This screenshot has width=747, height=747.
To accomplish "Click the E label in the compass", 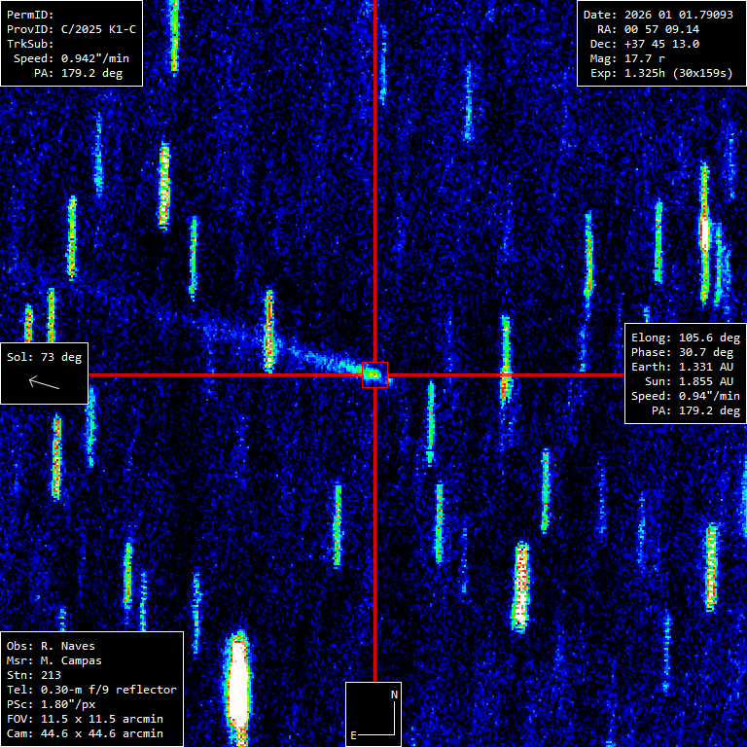I will click(x=354, y=734).
